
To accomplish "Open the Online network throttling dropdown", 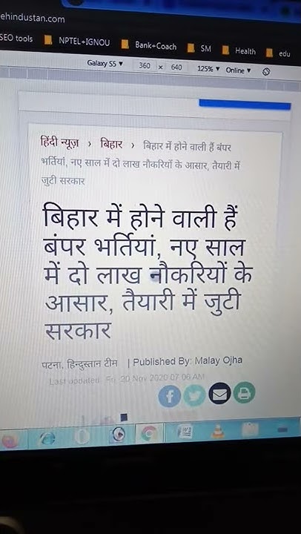I will [x=238, y=70].
